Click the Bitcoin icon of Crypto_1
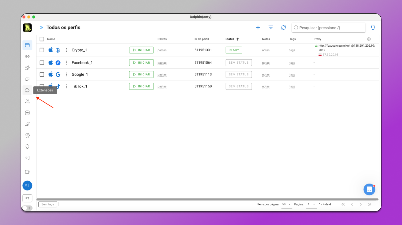The height and width of the screenshot is (225, 402). coord(58,50)
